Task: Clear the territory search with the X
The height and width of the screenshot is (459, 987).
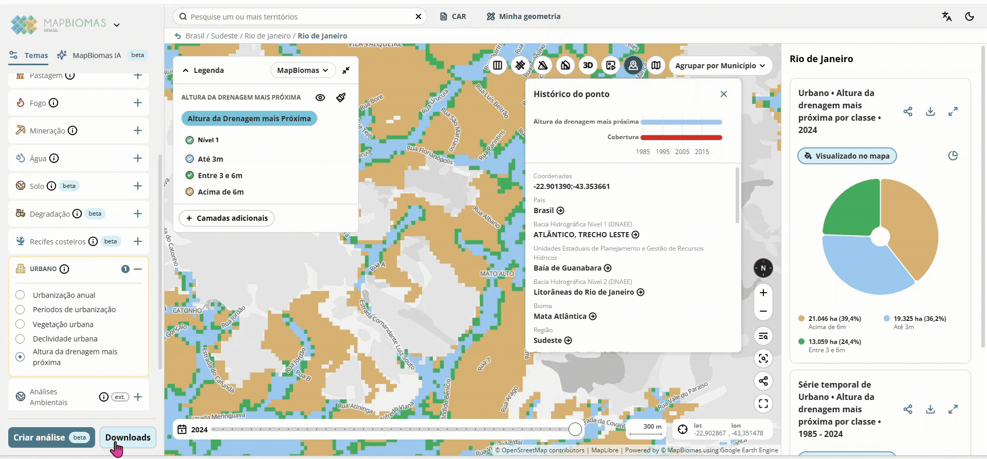Action: pyautogui.click(x=418, y=16)
